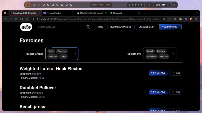Open the list all tabs chevron

pos(197,13)
